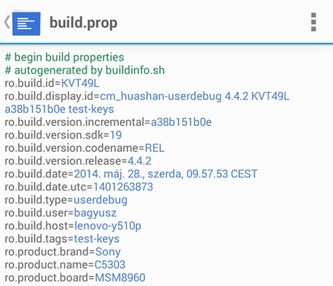
Task: Tap the blue text editor document icon
Action: coord(26,23)
